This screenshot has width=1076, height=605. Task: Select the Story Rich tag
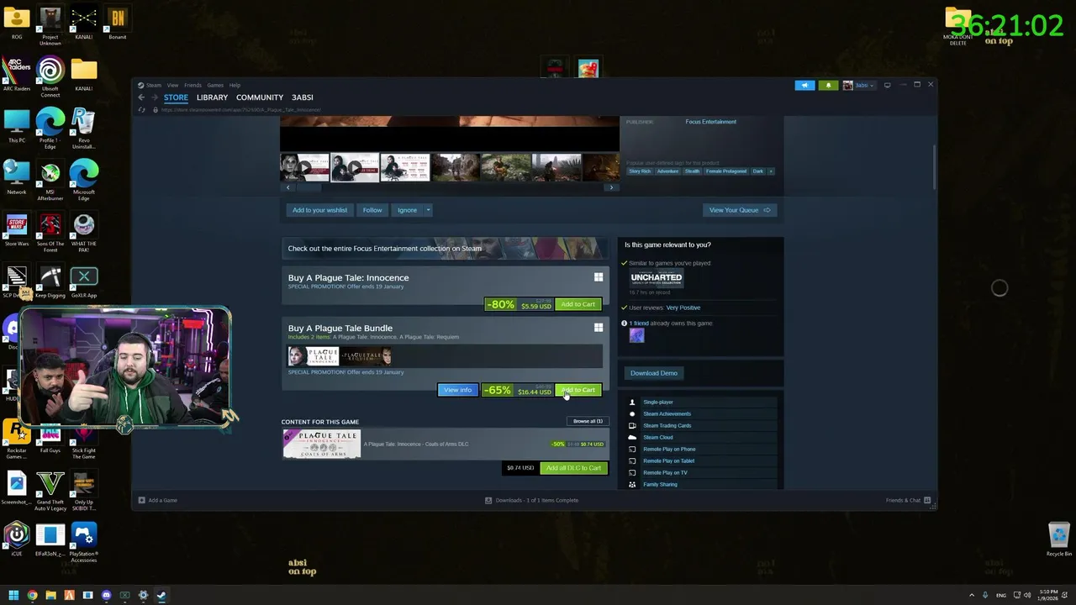pos(640,171)
